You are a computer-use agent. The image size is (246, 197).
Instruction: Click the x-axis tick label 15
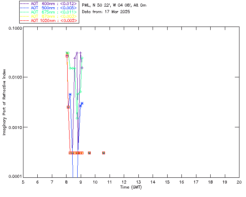[x=167, y=182]
